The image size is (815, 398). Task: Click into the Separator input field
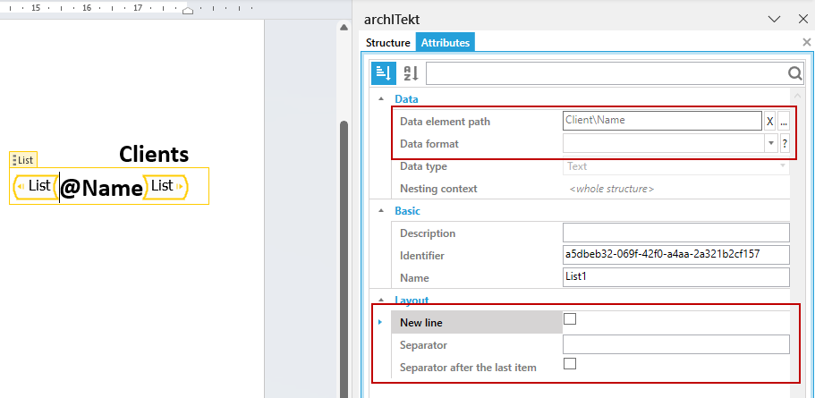tap(676, 344)
